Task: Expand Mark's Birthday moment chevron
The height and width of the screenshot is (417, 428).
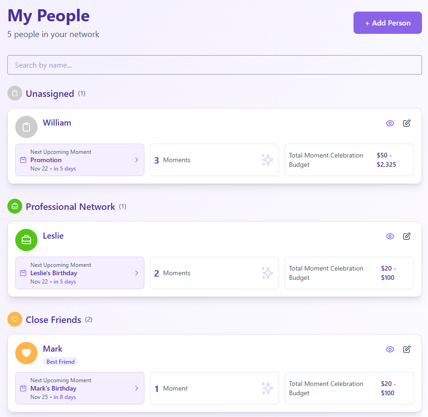Action: tap(136, 388)
